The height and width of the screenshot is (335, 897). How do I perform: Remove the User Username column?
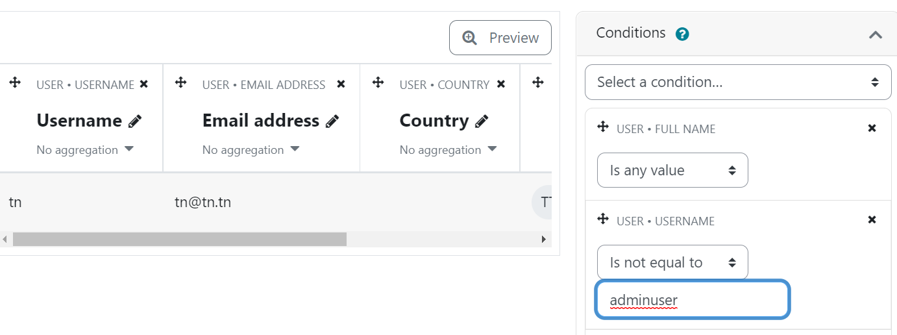144,84
